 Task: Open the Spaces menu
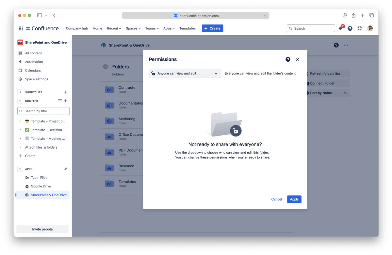tap(133, 28)
